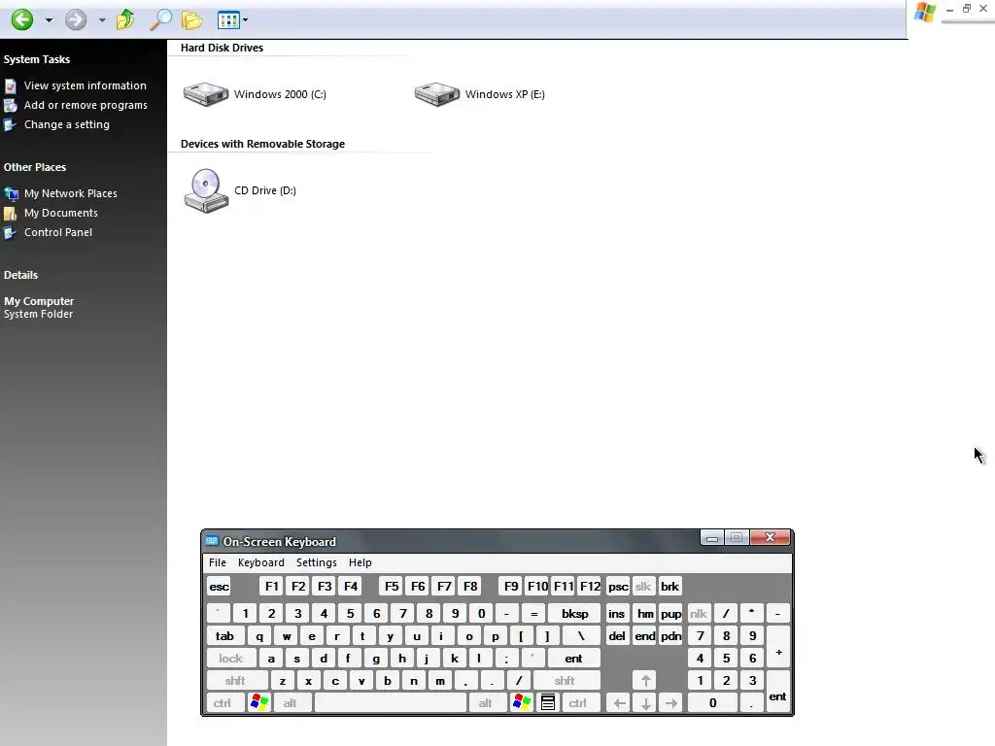Viewport: 995px width, 746px height.
Task: Open My Network Places
Action: [x=70, y=193]
